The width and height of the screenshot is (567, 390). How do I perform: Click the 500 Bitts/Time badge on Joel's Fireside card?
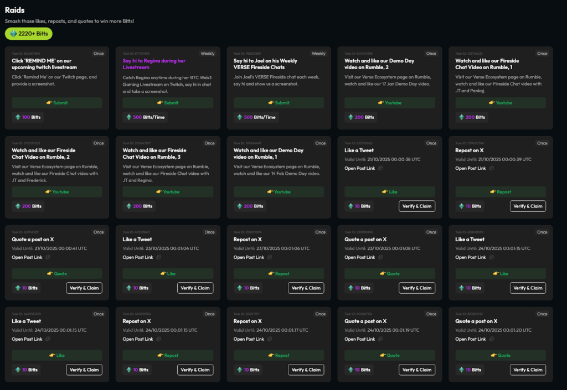256,117
